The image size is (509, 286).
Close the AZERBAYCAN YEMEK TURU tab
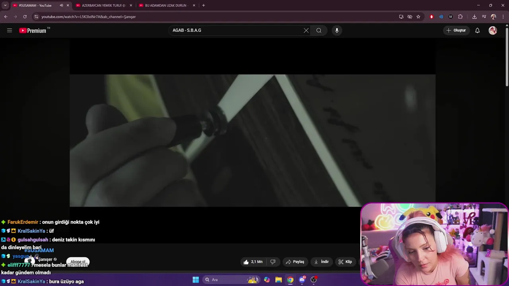coord(131,6)
